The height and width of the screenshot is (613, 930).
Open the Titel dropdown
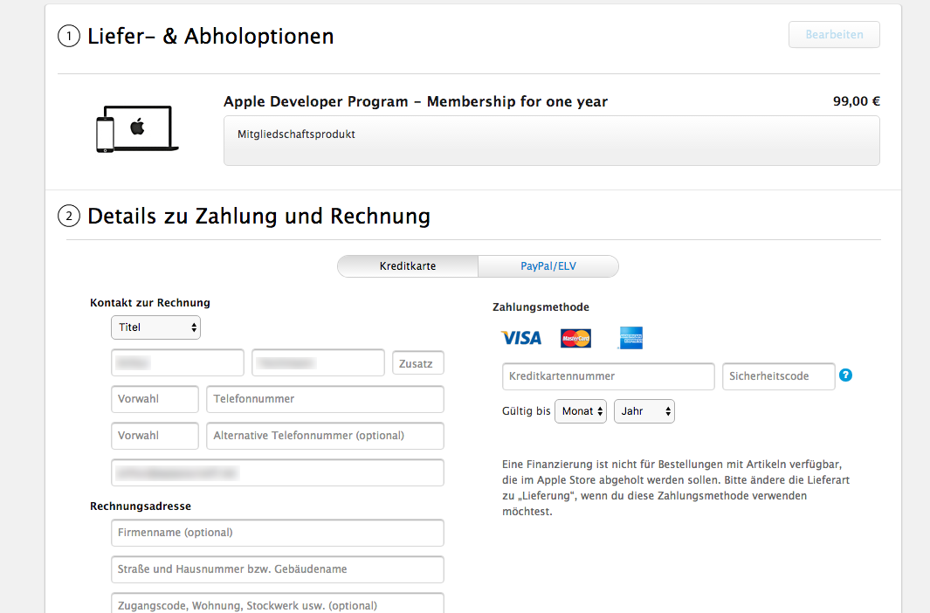(156, 327)
